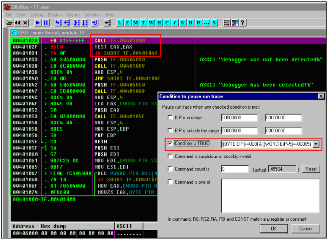Screen dimensions: 328x240
Task: Select the TEST EAX,EAX instruction row
Action: [168, 47]
